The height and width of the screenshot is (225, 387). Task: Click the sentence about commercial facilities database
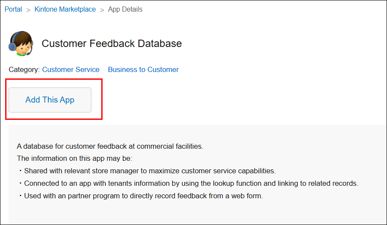[x=110, y=146]
